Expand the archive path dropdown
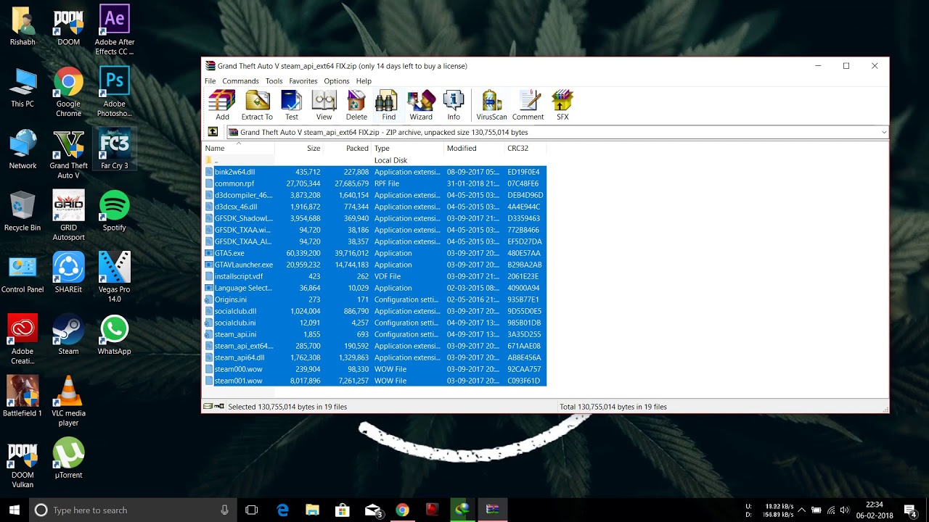Image resolution: width=929 pixels, height=522 pixels. click(x=883, y=133)
